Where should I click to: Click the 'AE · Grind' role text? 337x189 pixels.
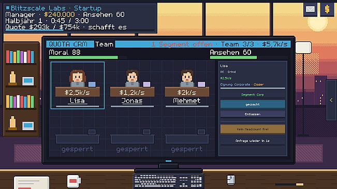(x=228, y=72)
